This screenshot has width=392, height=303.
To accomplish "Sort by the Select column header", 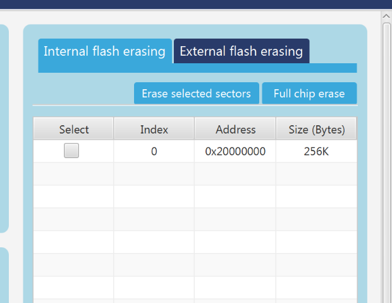I will [74, 129].
